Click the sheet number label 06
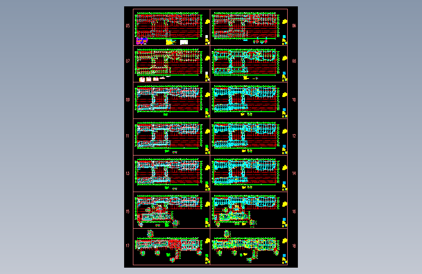This screenshot has height=274, width=422. (x=294, y=26)
